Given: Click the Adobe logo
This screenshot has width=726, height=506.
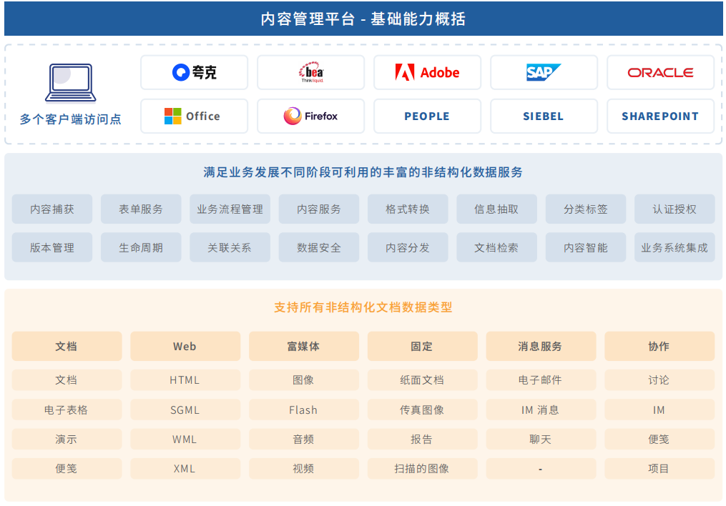Looking at the screenshot, I should tap(427, 72).
